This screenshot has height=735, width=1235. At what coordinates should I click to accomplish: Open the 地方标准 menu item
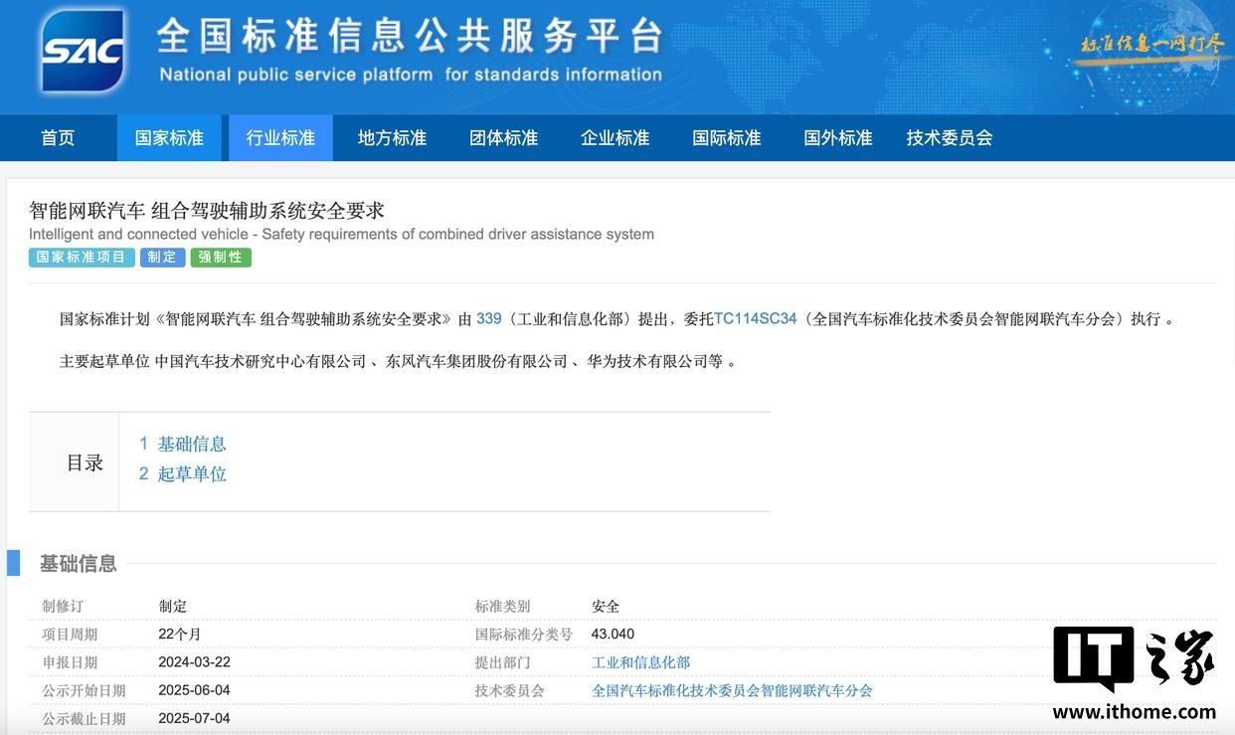pos(392,138)
